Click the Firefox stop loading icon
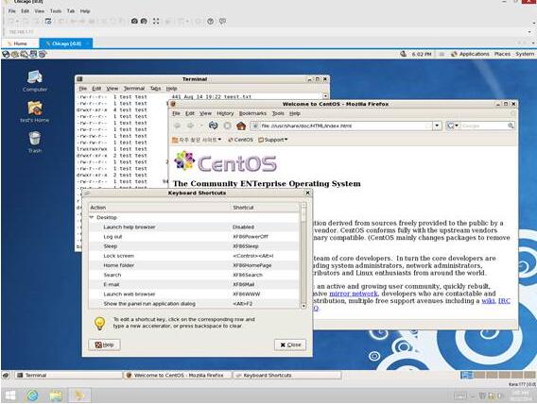 pyautogui.click(x=227, y=126)
